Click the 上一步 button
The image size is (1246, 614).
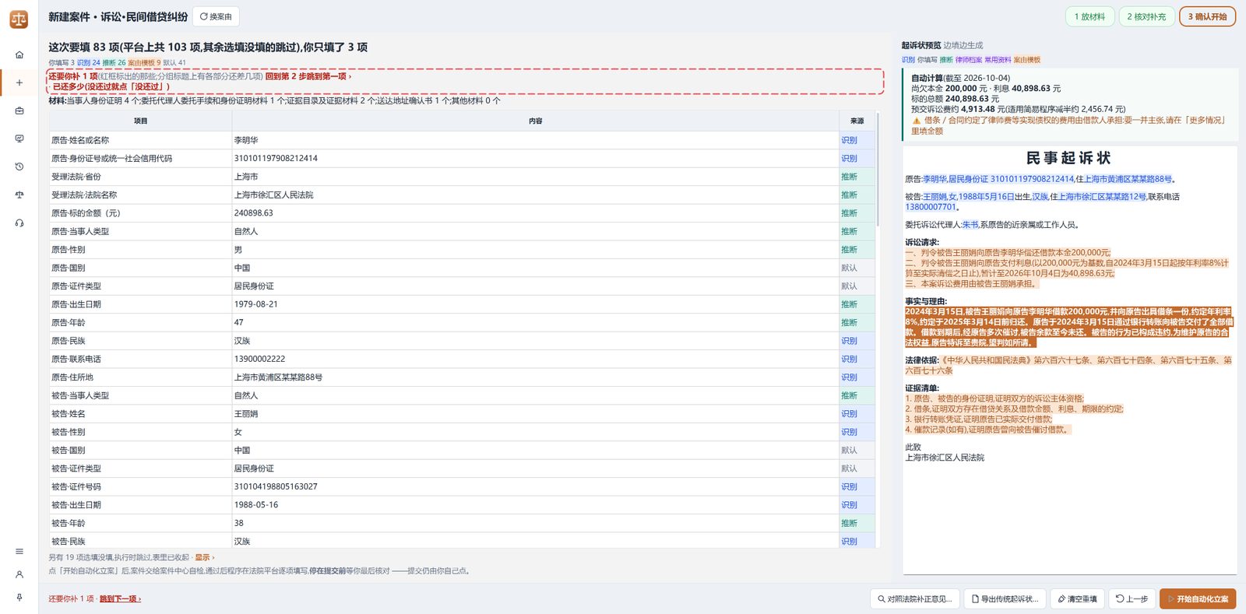point(1132,598)
